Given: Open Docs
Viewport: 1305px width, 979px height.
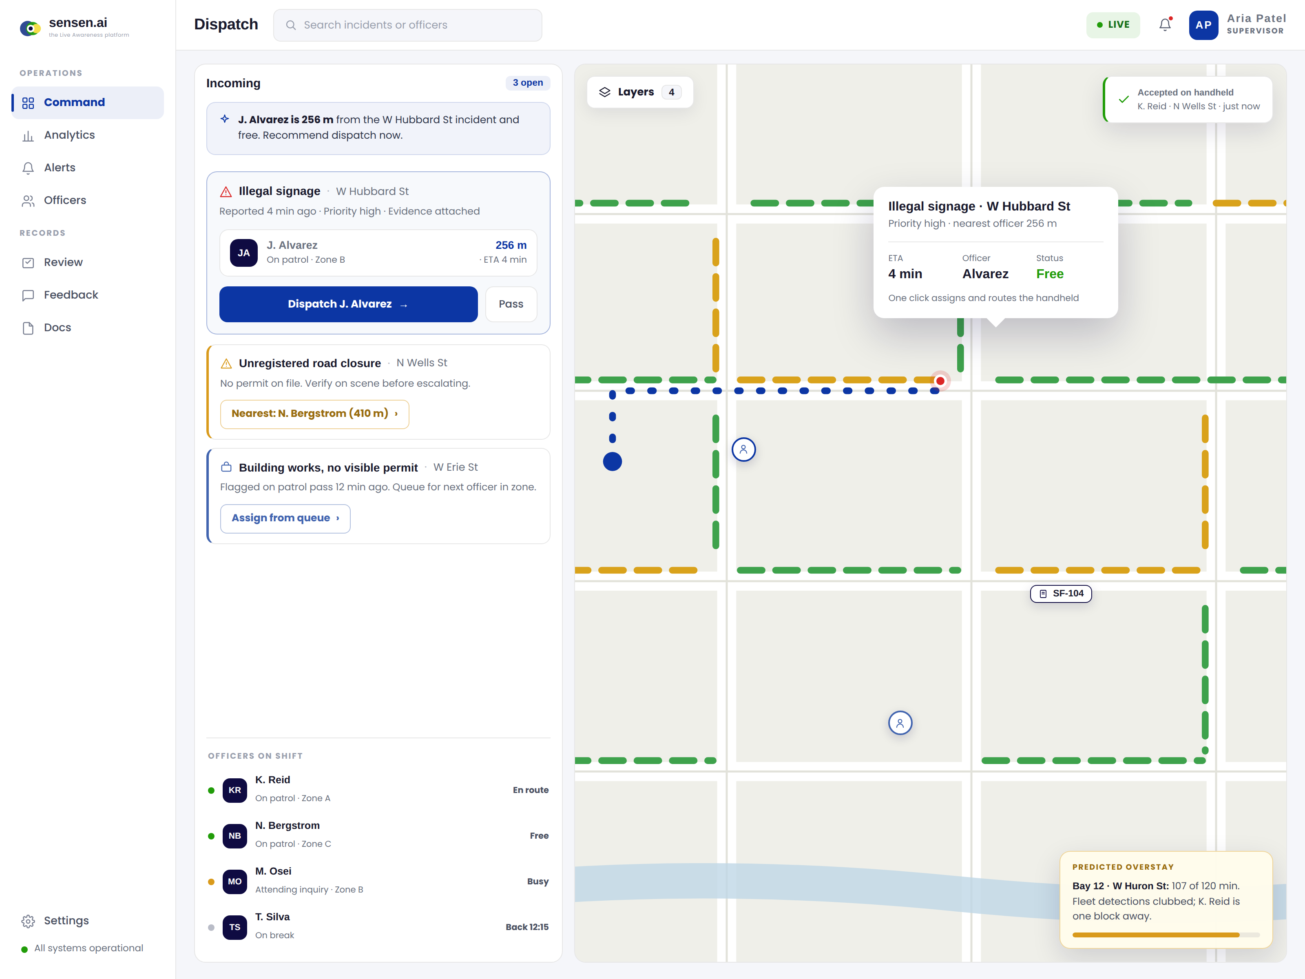Looking at the screenshot, I should click(87, 328).
